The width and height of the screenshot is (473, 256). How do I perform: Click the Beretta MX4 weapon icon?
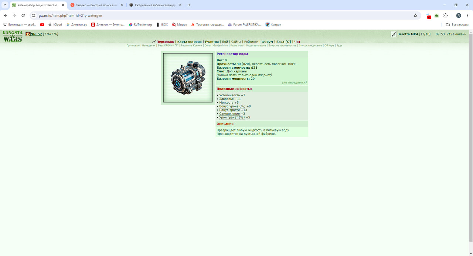coord(394,34)
